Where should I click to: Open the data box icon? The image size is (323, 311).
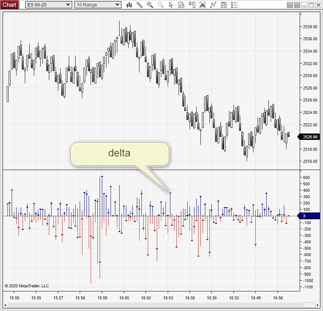click(x=182, y=5)
